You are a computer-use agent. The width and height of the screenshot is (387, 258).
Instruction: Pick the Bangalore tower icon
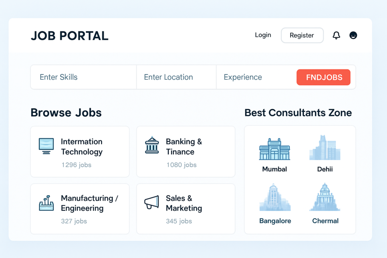pyautogui.click(x=275, y=198)
